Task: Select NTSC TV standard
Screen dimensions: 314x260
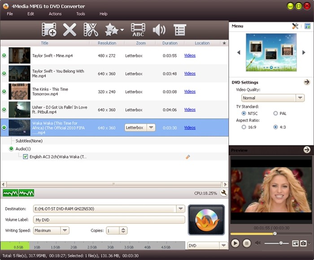Action: click(244, 113)
